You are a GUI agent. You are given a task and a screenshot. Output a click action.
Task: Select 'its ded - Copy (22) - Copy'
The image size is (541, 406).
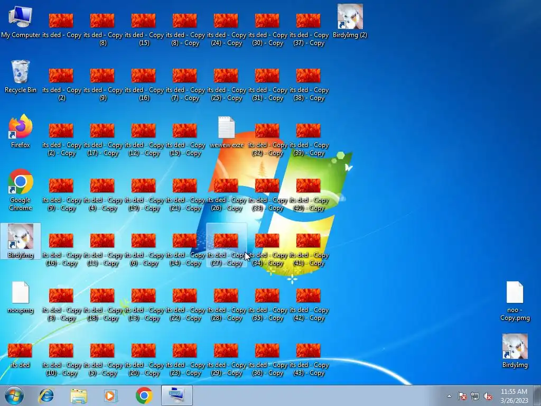point(185,305)
